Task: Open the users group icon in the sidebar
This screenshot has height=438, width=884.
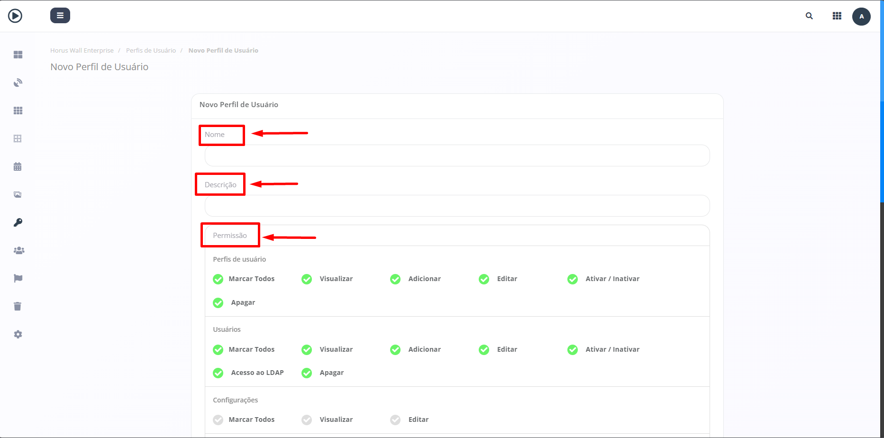Action: point(18,250)
